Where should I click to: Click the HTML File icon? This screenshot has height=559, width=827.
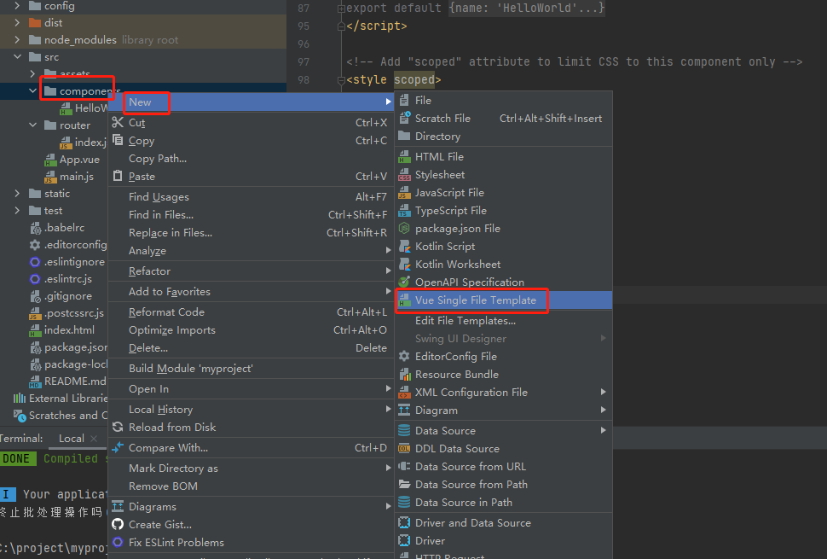coord(404,157)
